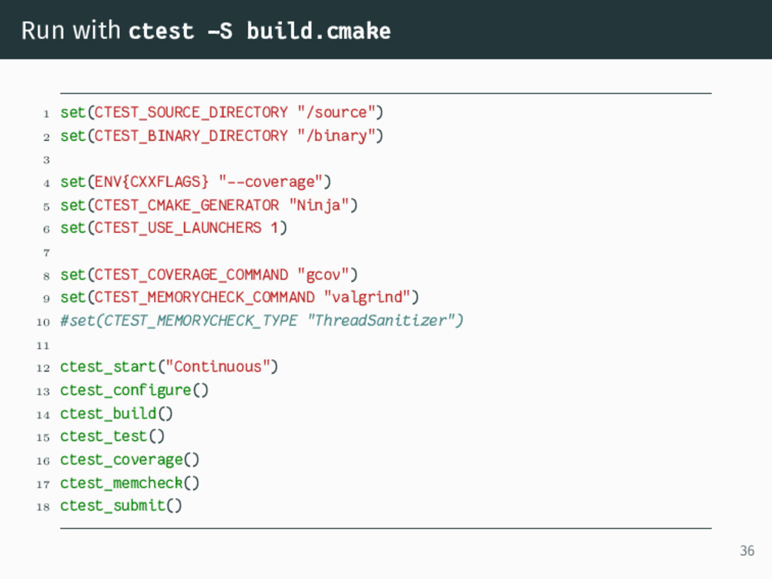Select the ctest_memcheck() line
772x579 pixels.
[130, 483]
